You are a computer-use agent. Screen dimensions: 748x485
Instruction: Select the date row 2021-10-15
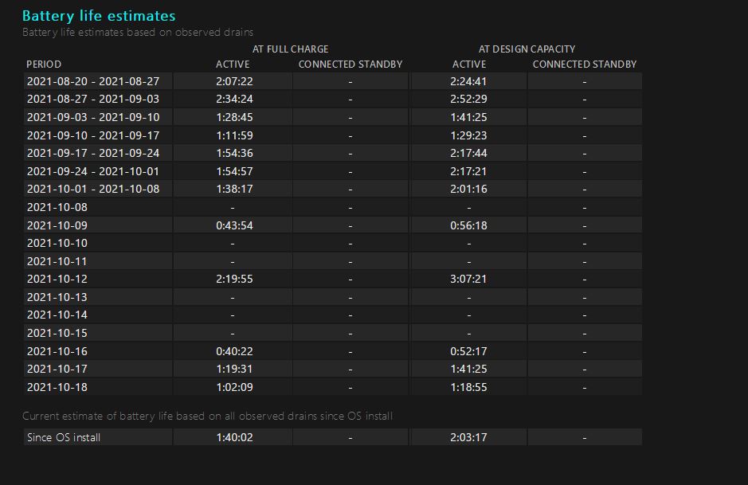click(x=57, y=333)
